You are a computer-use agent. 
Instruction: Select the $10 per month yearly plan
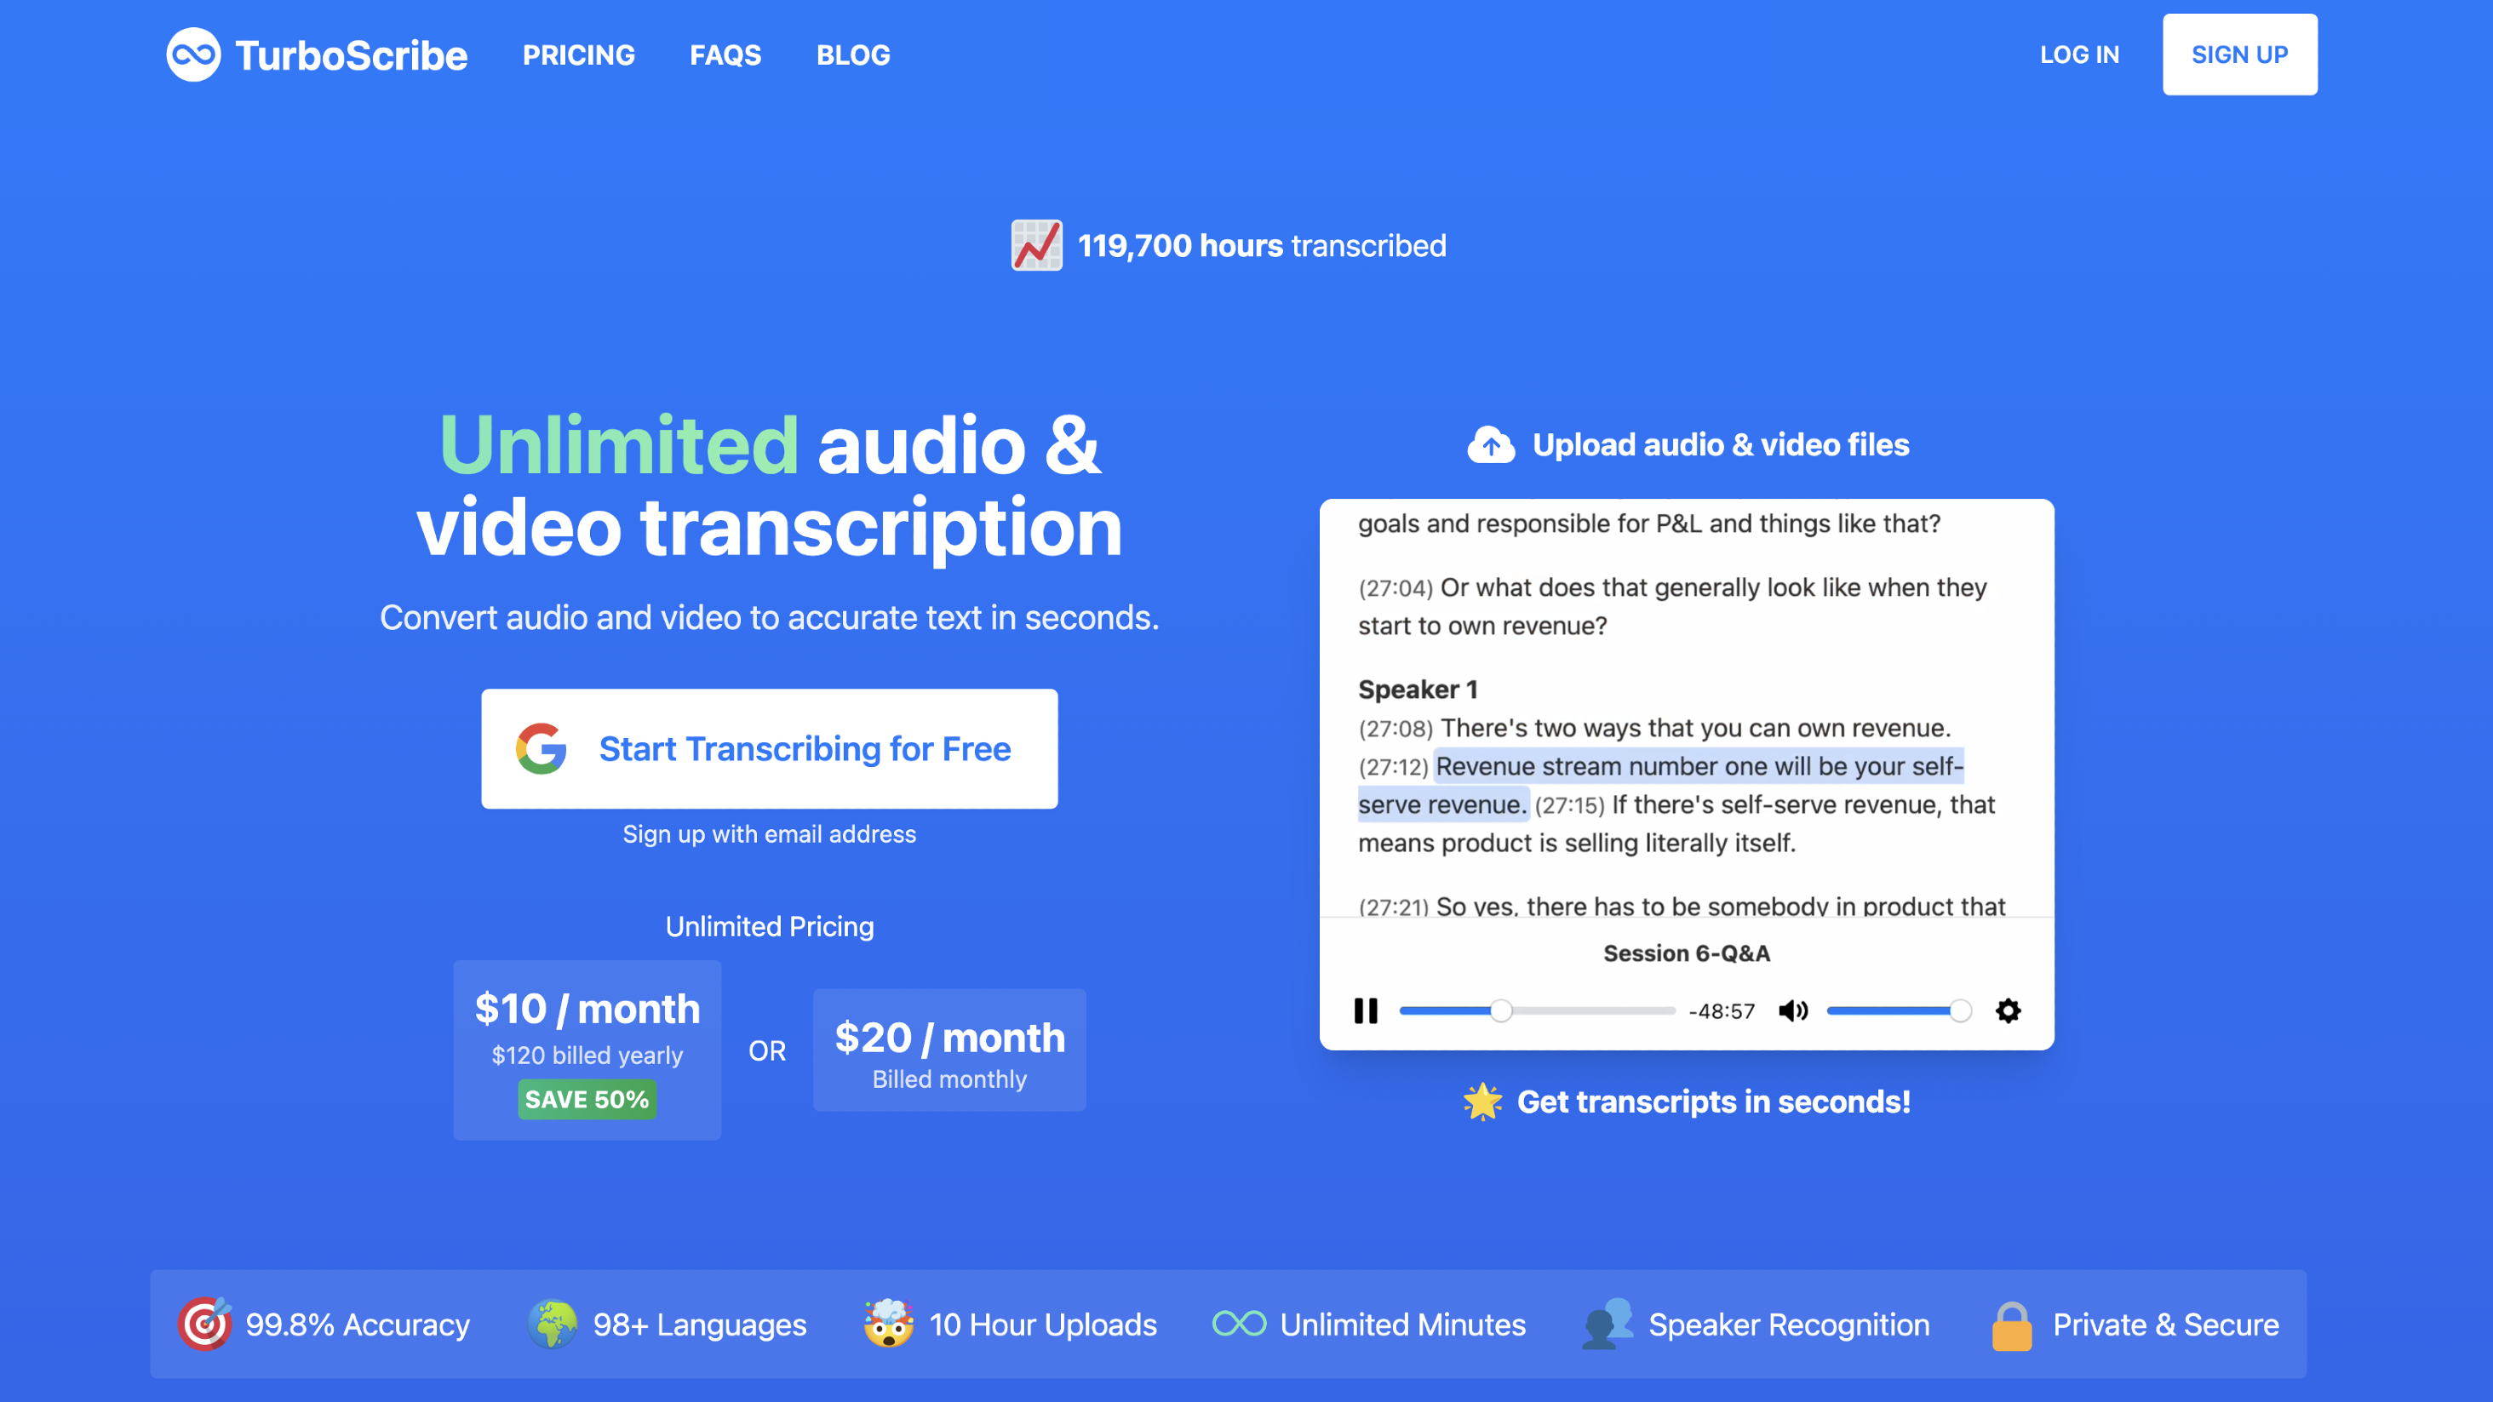coord(587,1050)
